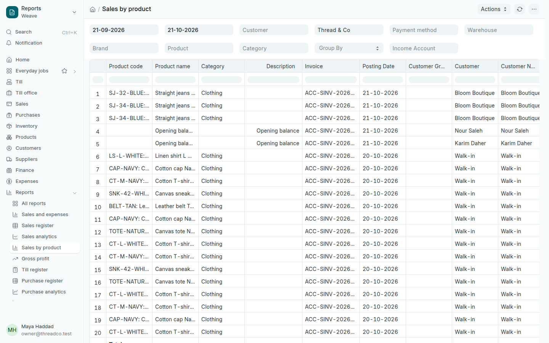Click the Posting Date column header
Image resolution: width=549 pixels, height=343 pixels.
point(383,66)
